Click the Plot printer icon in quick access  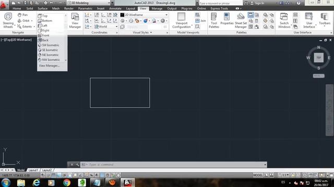coord(45,3)
